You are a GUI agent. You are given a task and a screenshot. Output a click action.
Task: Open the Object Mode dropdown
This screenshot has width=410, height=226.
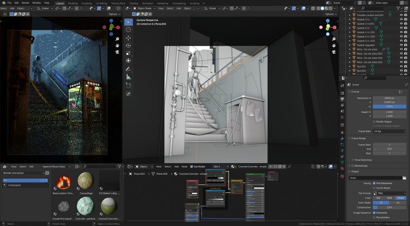[x=144, y=8]
